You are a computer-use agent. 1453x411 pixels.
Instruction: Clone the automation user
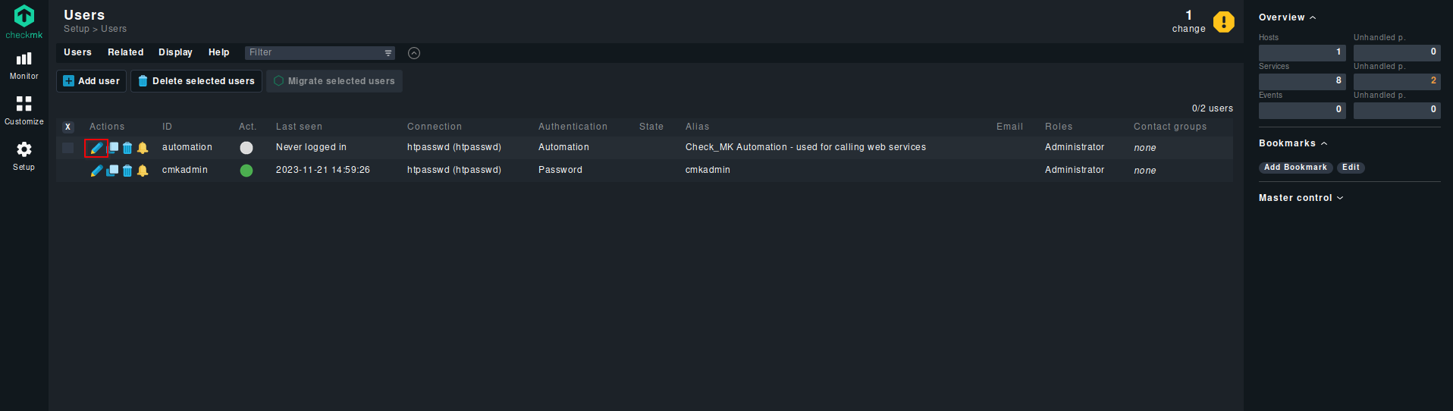112,148
